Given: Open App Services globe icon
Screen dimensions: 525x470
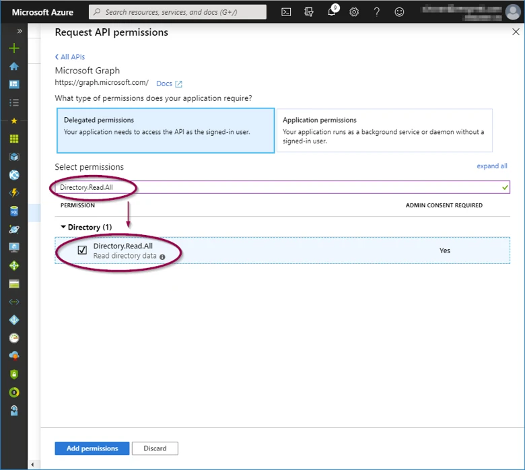Looking at the screenshot, I should [14, 175].
